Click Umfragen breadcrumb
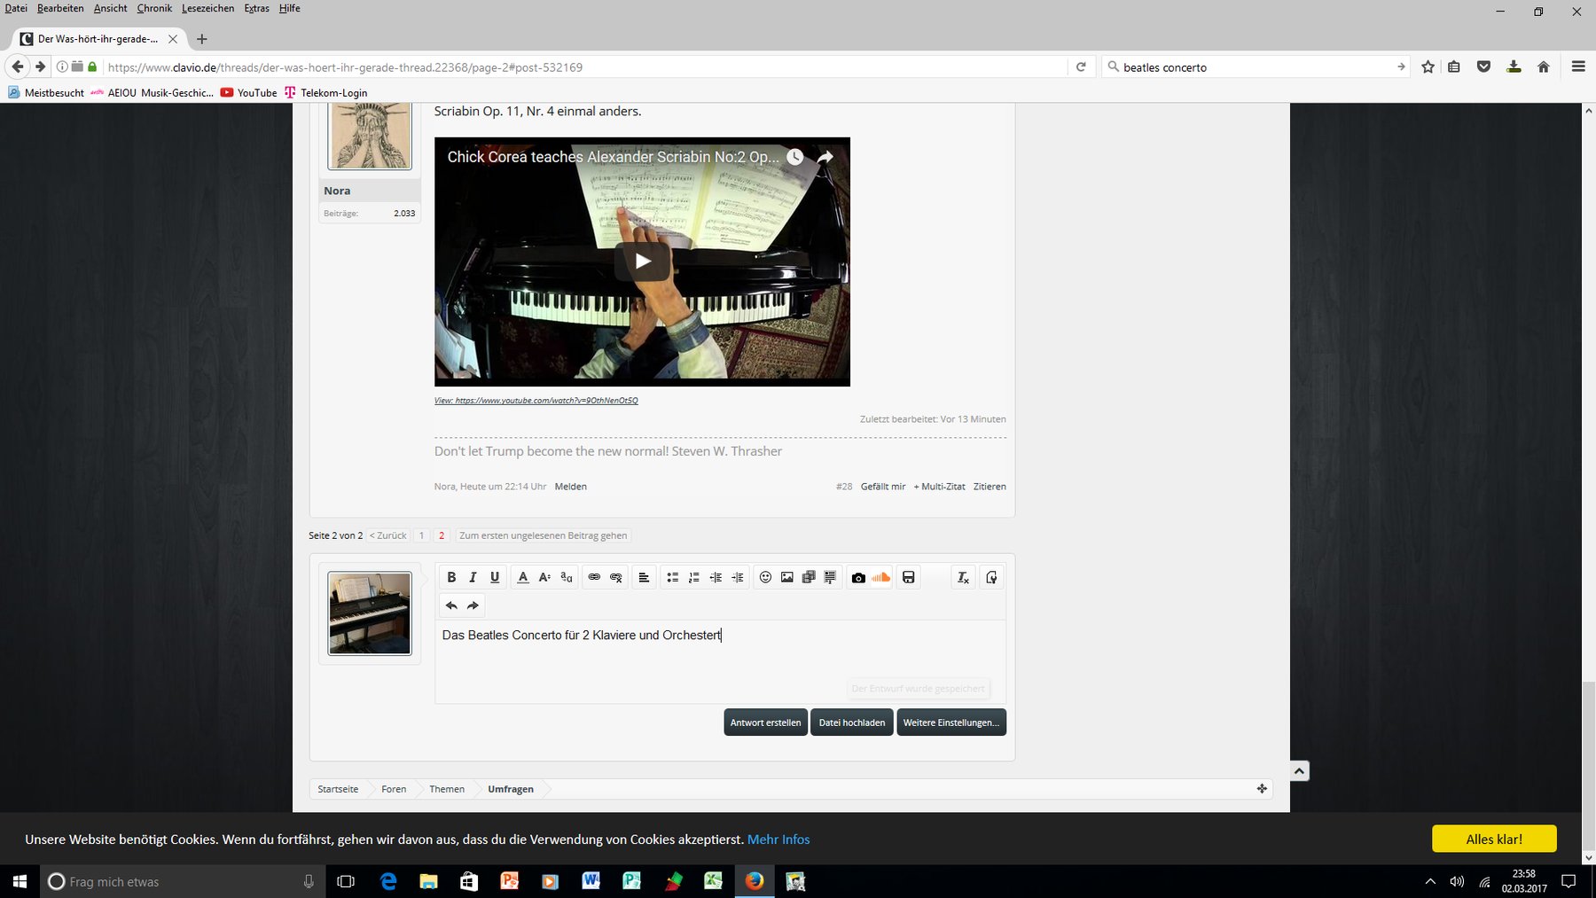Screen dimensions: 1596x898 pyautogui.click(x=511, y=789)
